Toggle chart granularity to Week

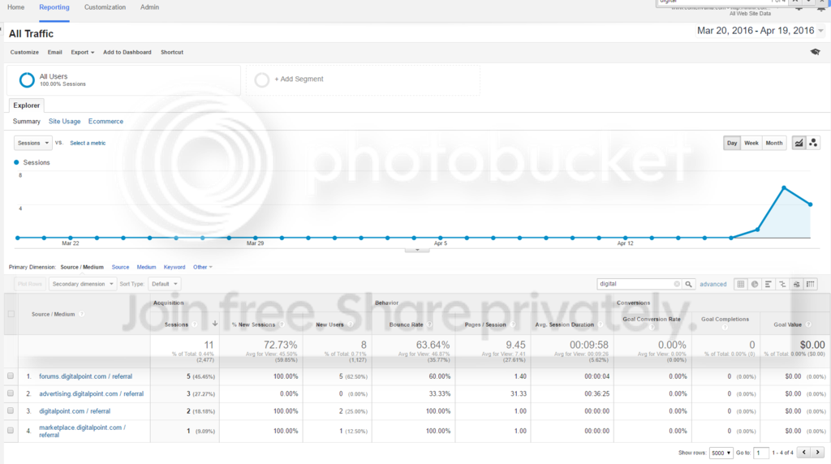click(751, 143)
